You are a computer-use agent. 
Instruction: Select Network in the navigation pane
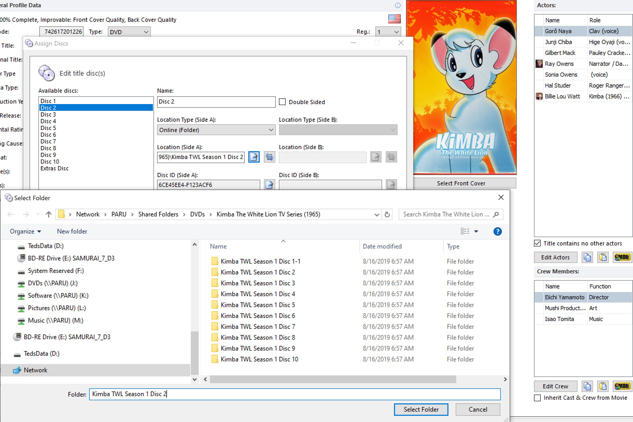pos(95,370)
